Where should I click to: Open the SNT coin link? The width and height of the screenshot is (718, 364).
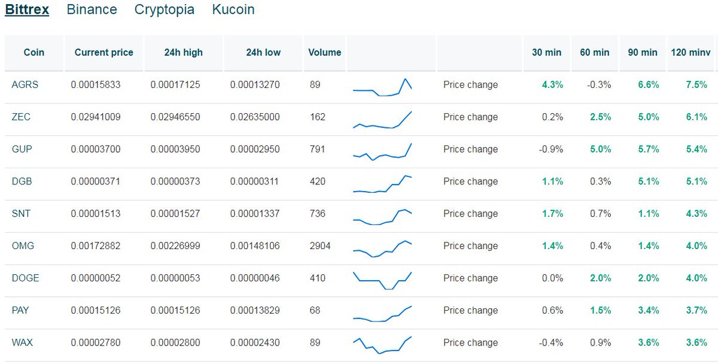[21, 214]
